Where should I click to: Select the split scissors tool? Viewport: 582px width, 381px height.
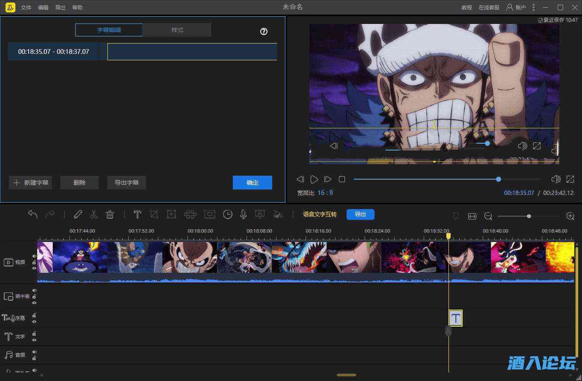[x=93, y=214]
